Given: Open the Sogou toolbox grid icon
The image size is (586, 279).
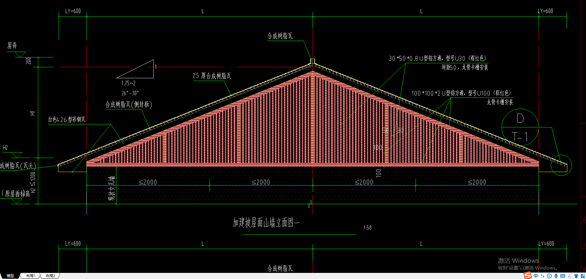Looking at the screenshot, I should pos(583,276).
